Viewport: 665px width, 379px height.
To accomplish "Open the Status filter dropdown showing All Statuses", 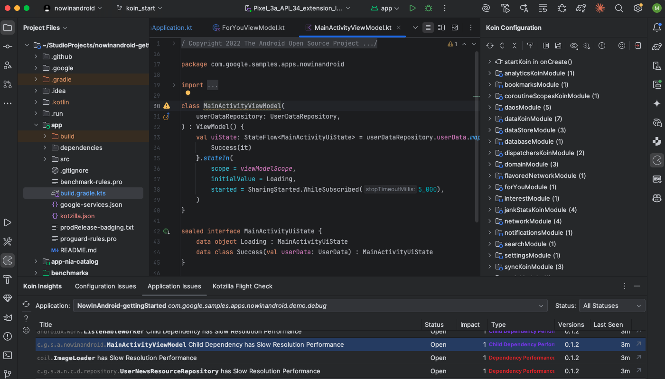I will pyautogui.click(x=612, y=305).
